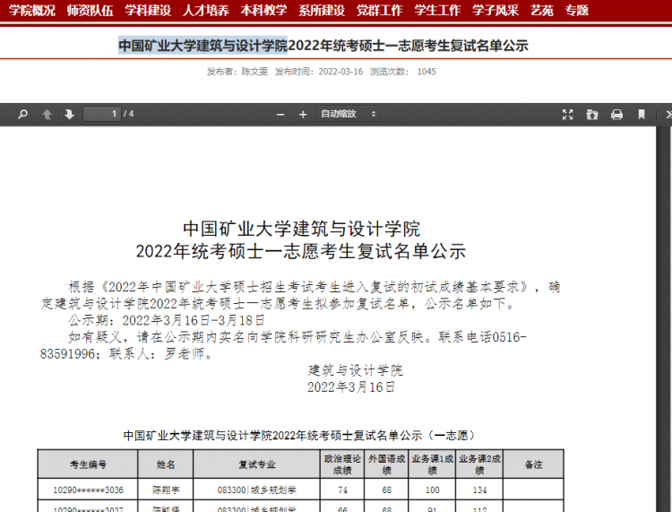Open the 人才培养 navigation item

[206, 10]
